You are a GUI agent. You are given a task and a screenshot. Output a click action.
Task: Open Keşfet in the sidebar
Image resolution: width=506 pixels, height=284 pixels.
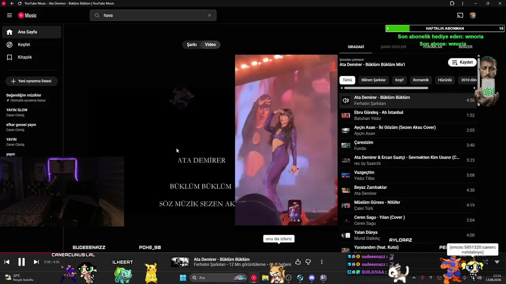pos(32,45)
